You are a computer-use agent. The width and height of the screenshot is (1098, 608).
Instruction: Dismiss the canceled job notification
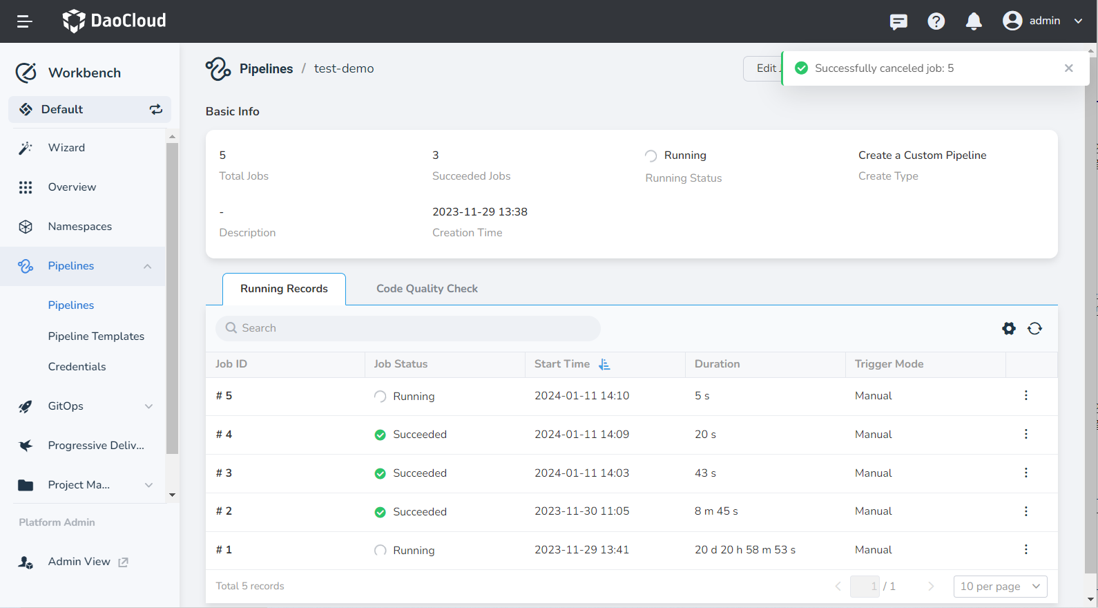pyautogui.click(x=1068, y=68)
